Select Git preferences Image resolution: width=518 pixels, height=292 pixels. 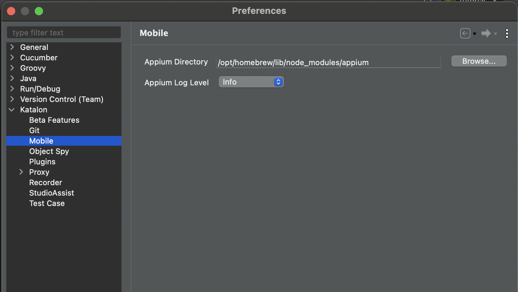point(34,130)
